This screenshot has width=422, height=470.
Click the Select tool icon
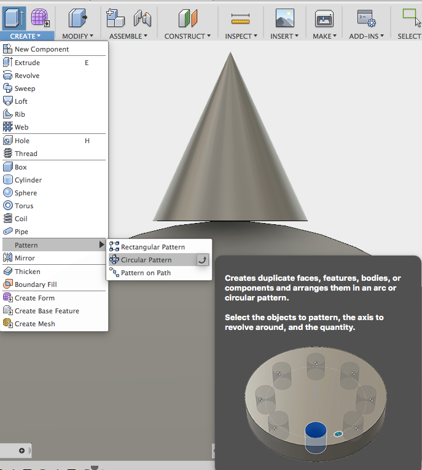point(411,17)
